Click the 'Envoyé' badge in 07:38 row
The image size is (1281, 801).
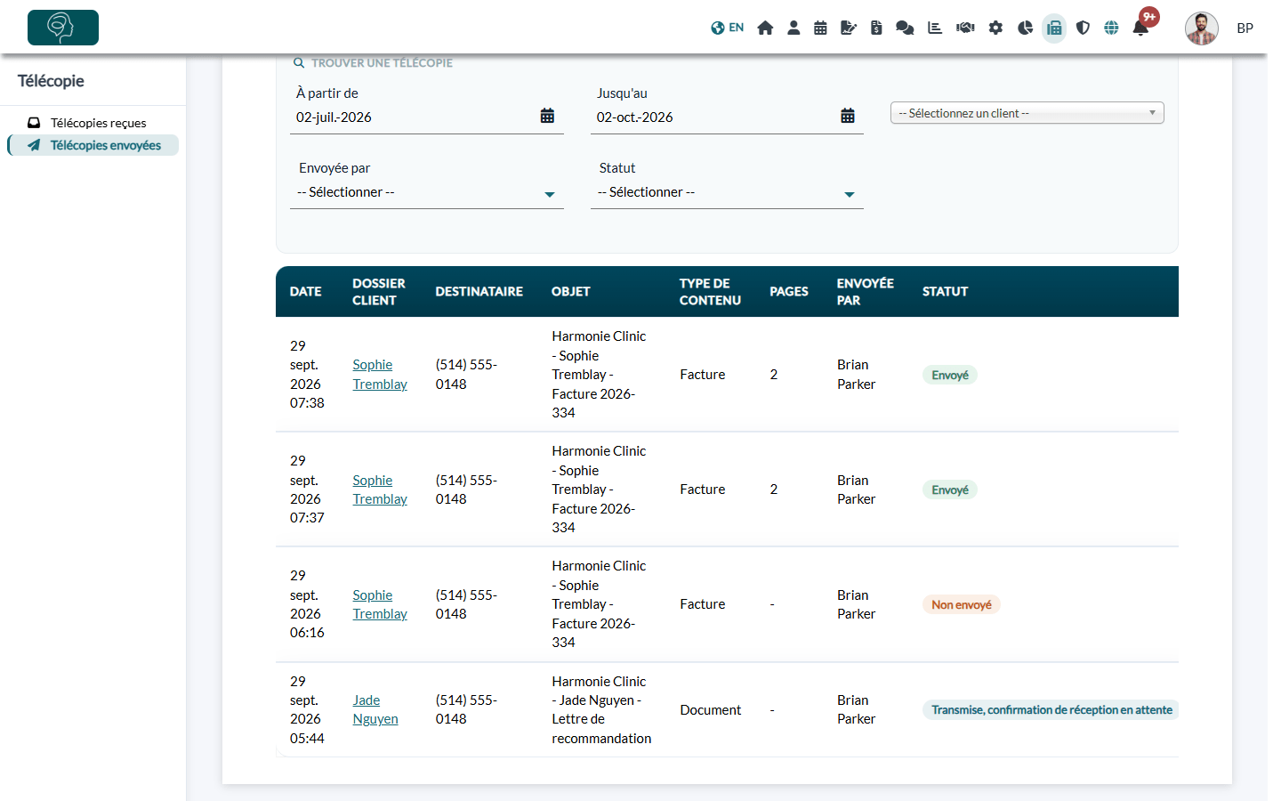[949, 375]
